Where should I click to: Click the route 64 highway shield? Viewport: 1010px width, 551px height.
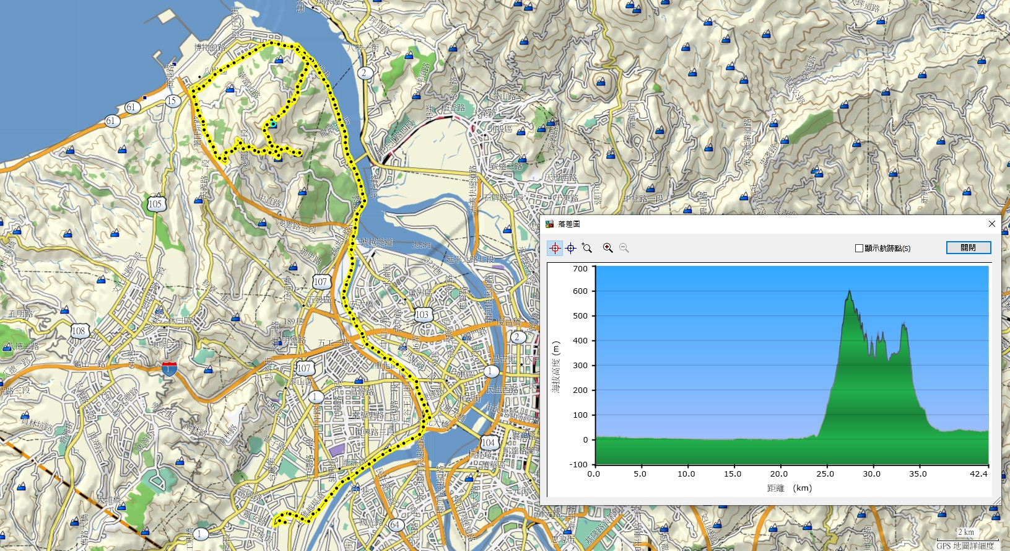(396, 524)
